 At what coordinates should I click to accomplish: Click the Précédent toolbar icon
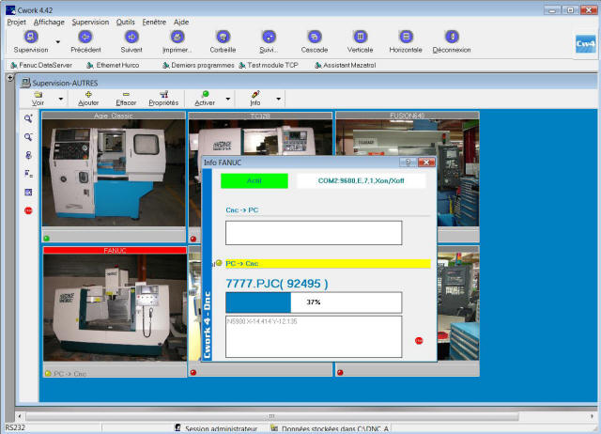point(85,37)
